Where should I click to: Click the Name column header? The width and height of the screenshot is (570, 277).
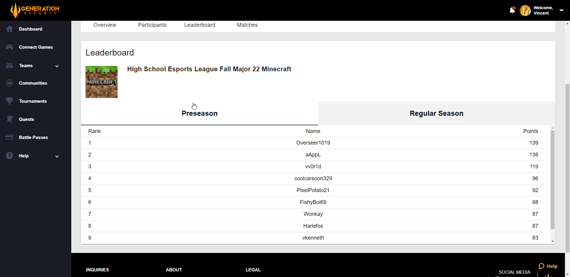tap(313, 131)
